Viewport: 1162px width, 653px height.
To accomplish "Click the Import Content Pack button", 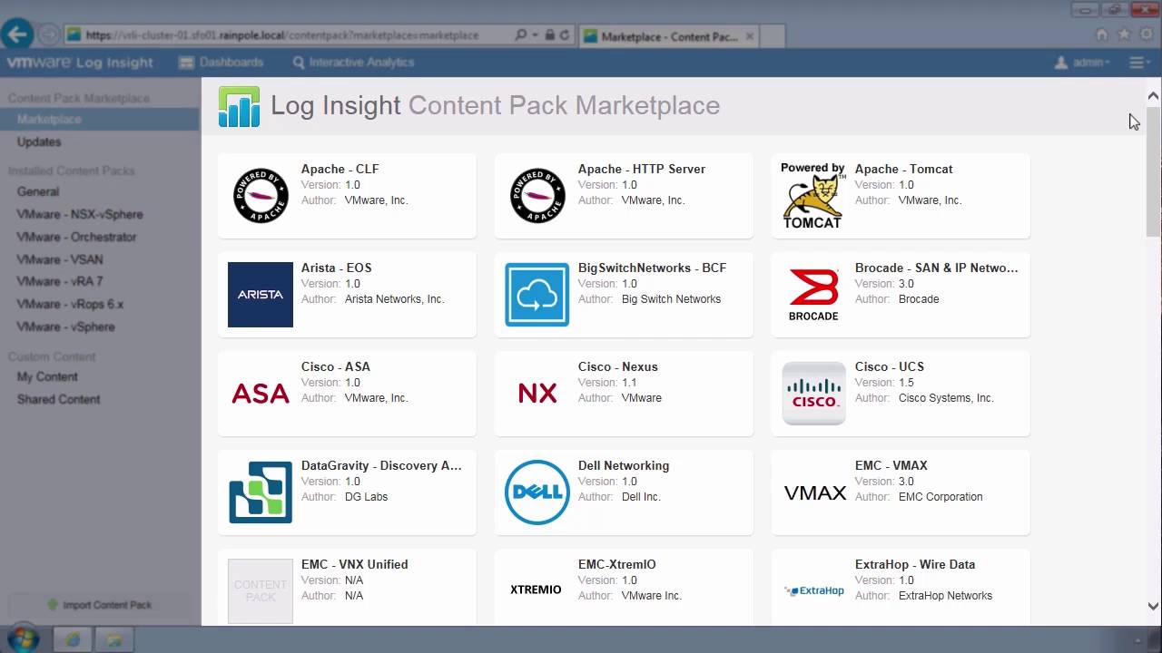I will click(x=100, y=605).
